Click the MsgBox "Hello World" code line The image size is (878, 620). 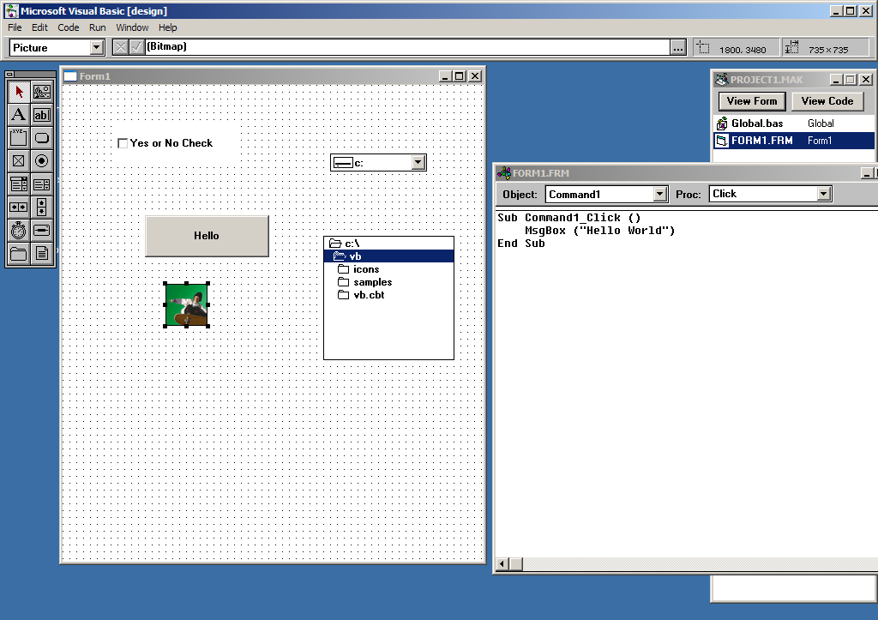point(599,231)
